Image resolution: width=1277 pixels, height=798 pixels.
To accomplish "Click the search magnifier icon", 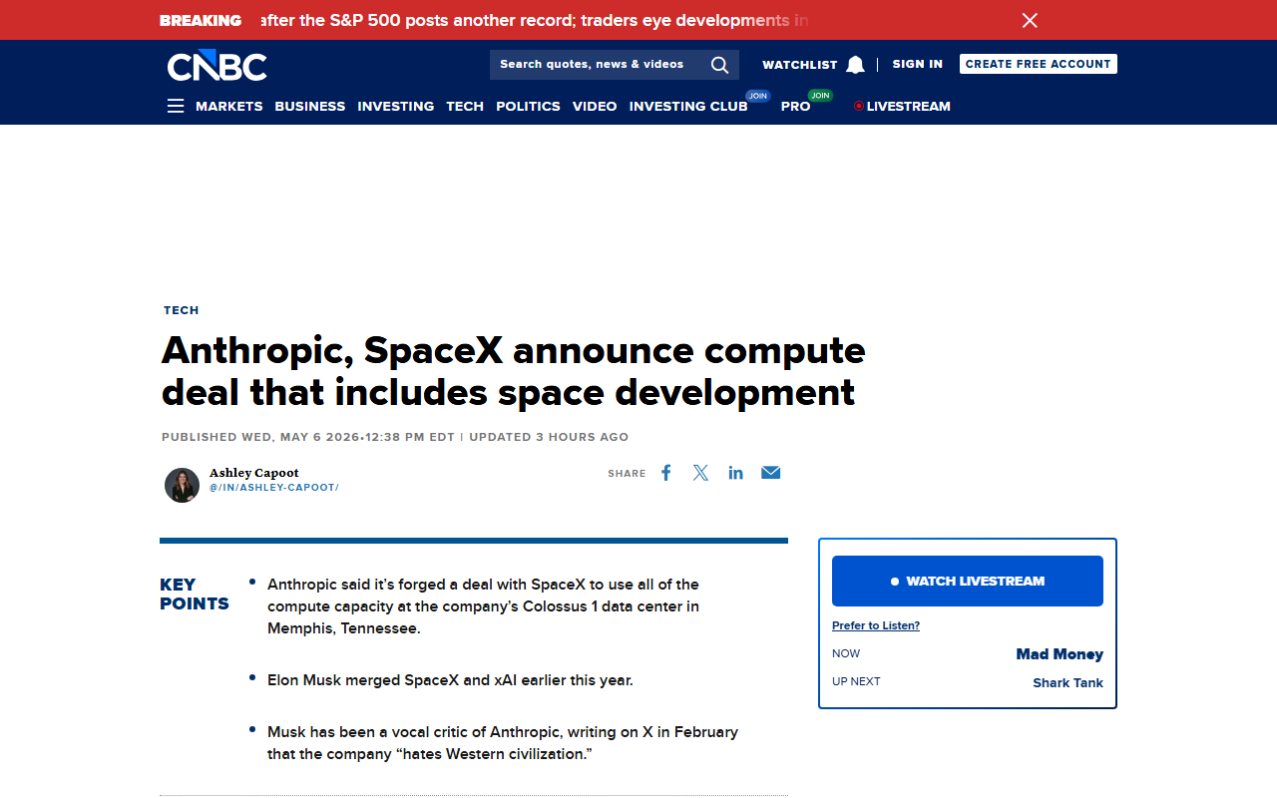I will pyautogui.click(x=720, y=65).
